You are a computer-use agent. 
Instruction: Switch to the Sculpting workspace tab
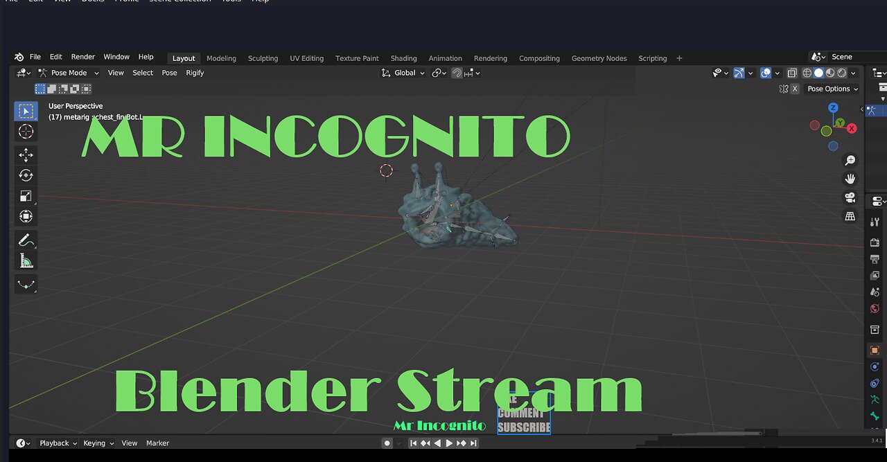click(x=263, y=58)
